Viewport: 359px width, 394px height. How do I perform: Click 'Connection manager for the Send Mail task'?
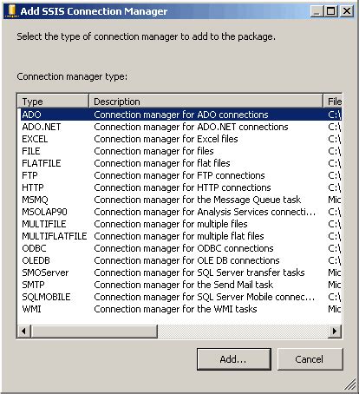pyautogui.click(x=184, y=285)
